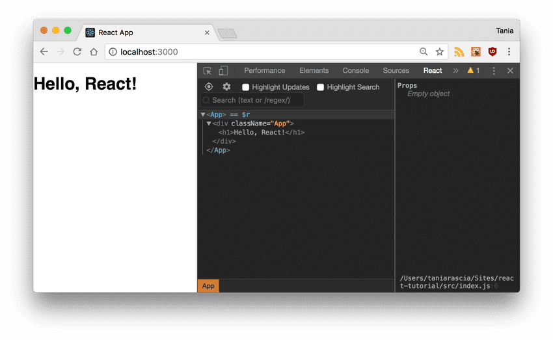This screenshot has height=340, width=553.
Task: Select the closing /div tag line
Action: 224,141
